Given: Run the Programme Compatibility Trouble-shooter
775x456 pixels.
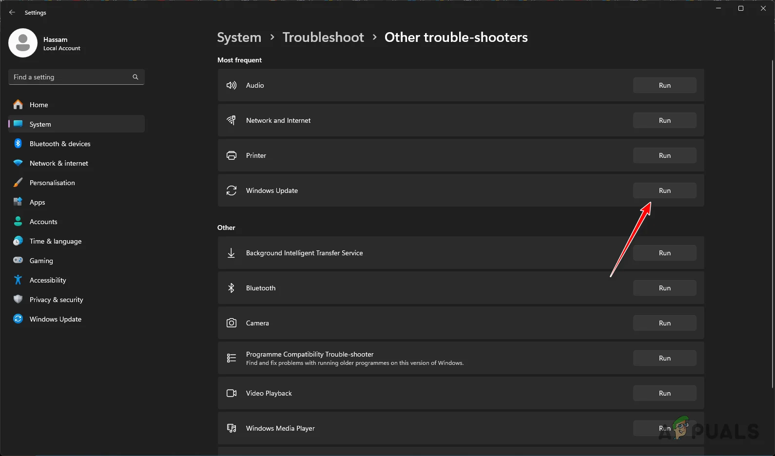Looking at the screenshot, I should (x=664, y=358).
